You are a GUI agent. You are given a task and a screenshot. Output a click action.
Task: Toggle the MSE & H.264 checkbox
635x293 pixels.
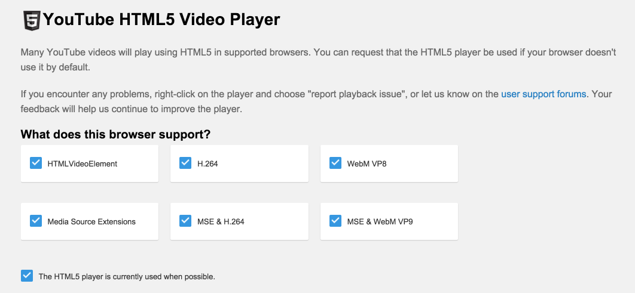185,221
